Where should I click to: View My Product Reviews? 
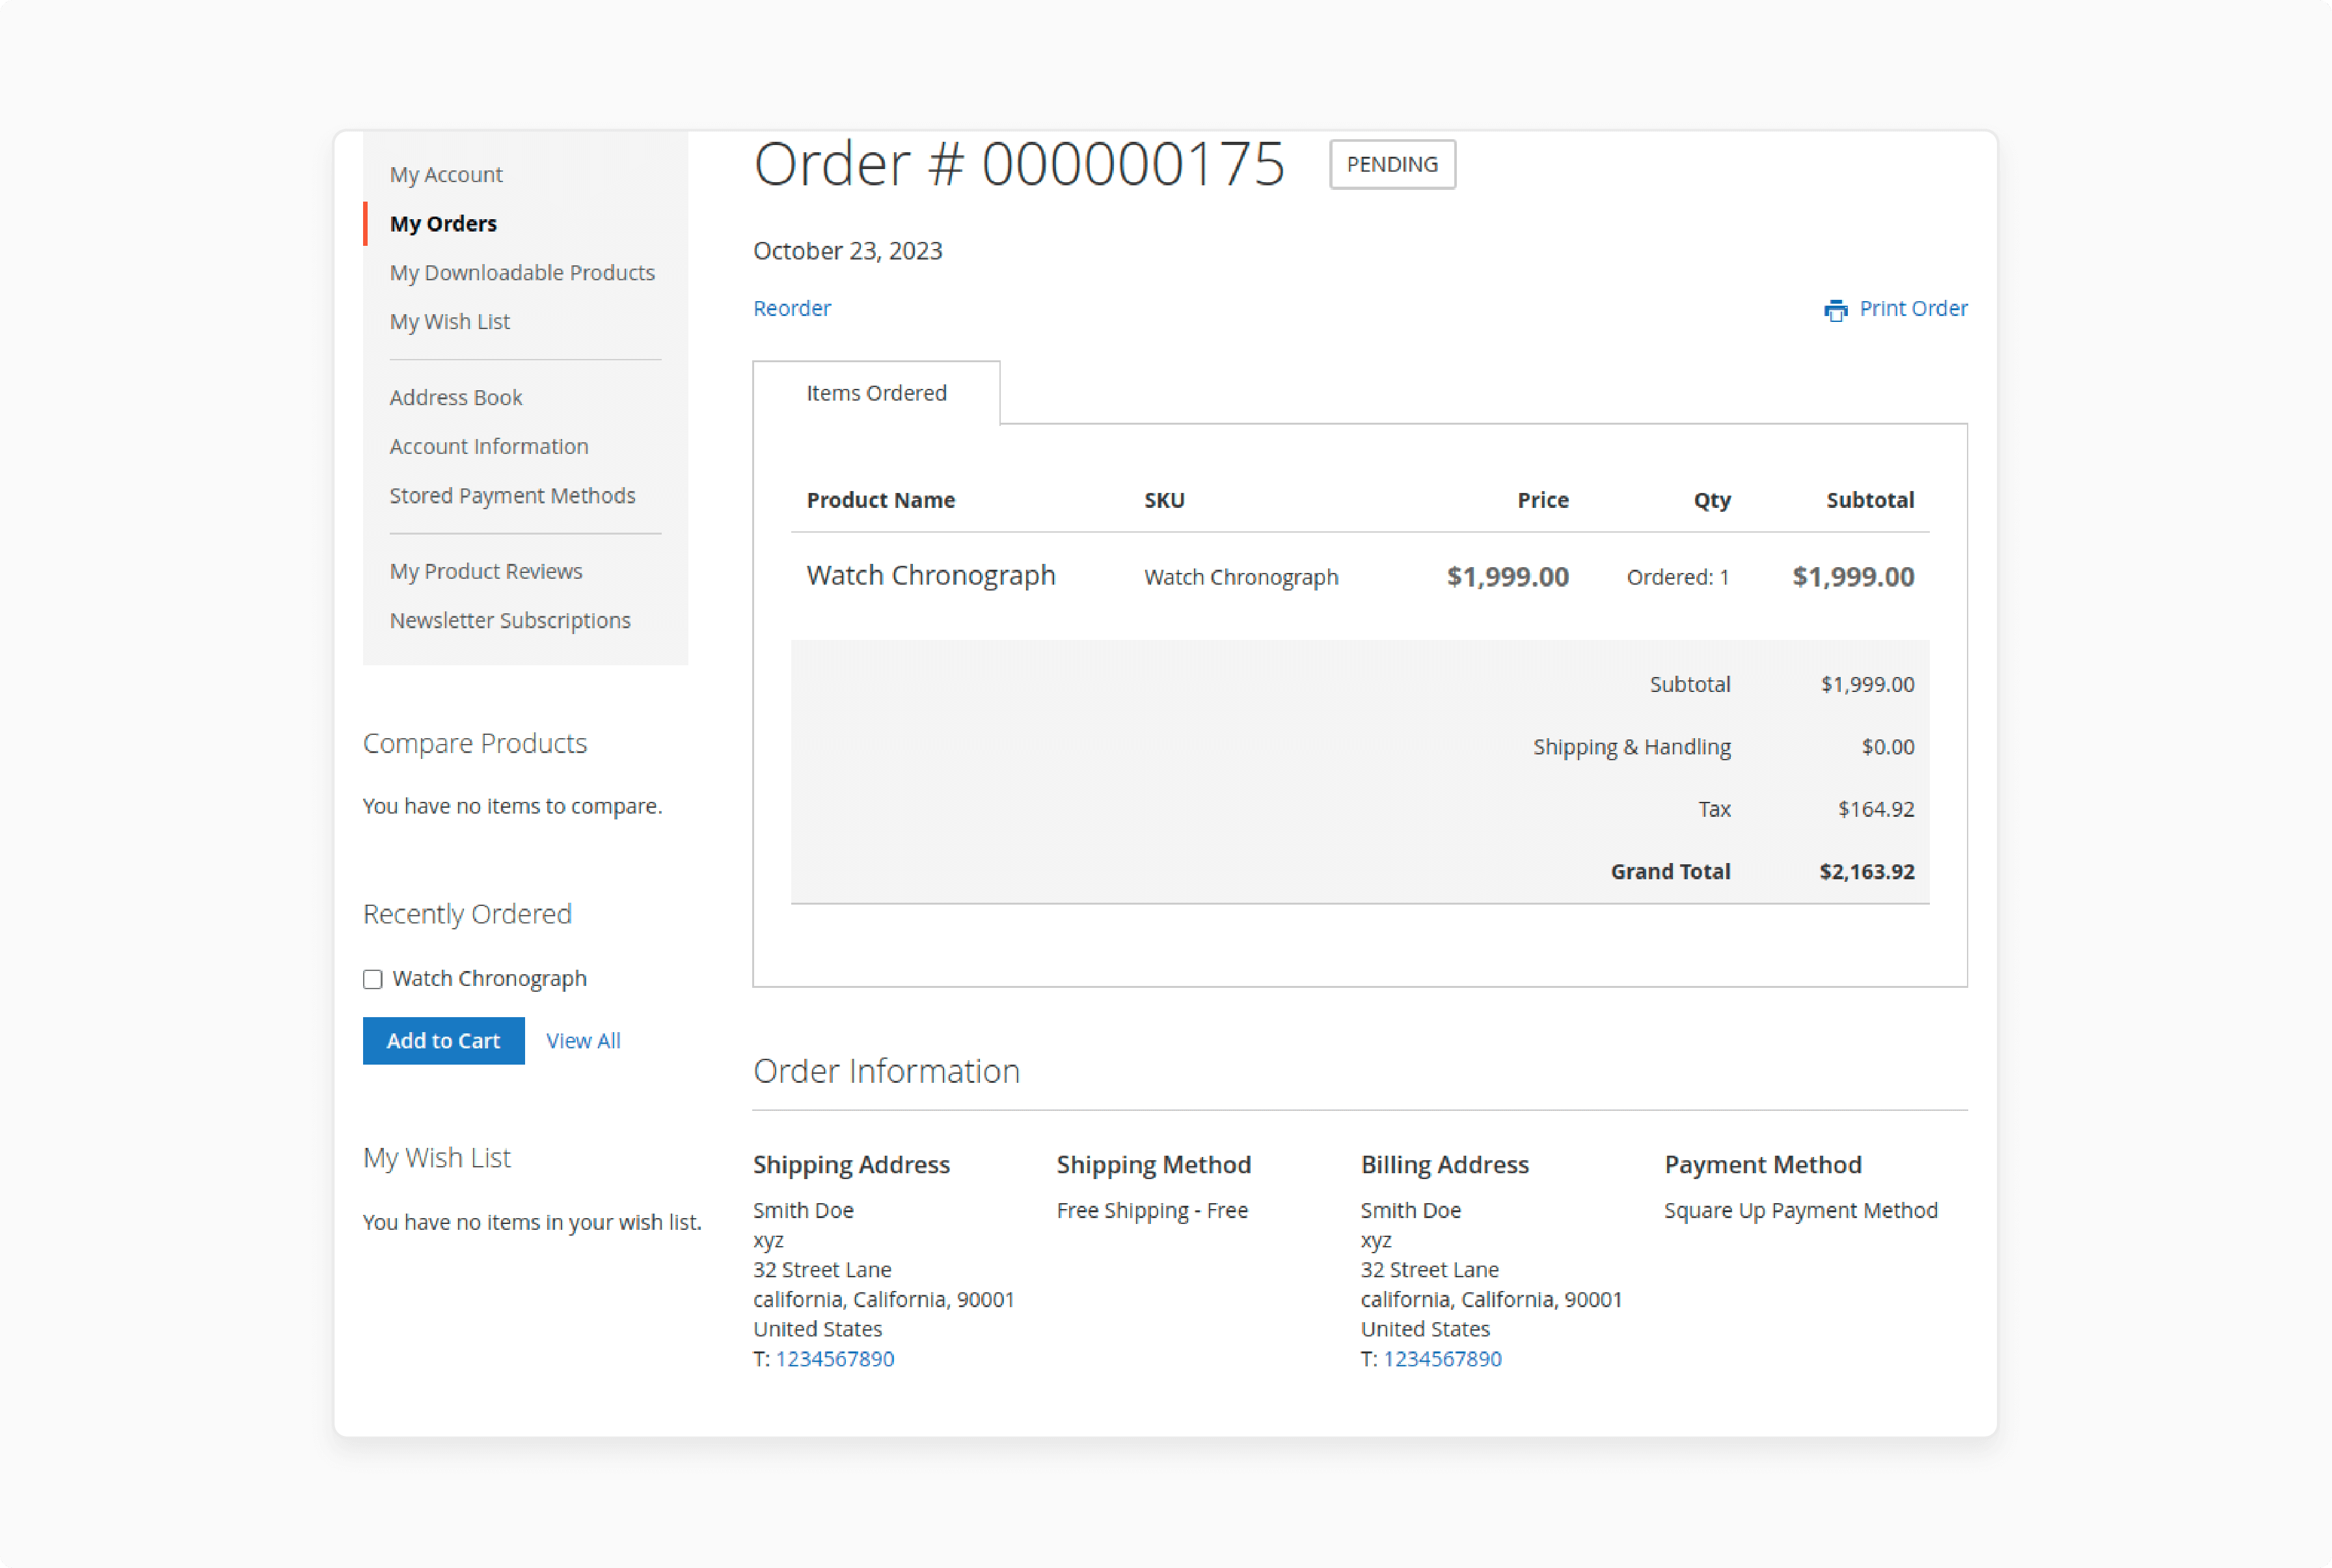pyautogui.click(x=486, y=571)
